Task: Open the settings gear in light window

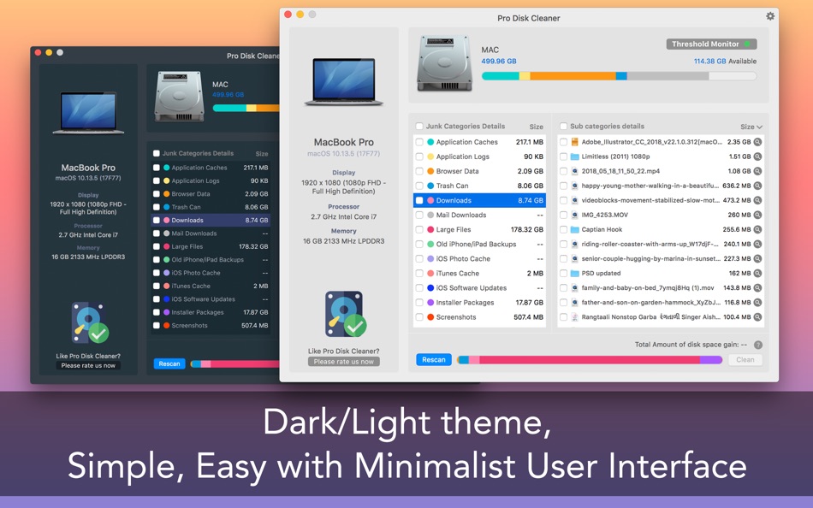Action: click(770, 16)
